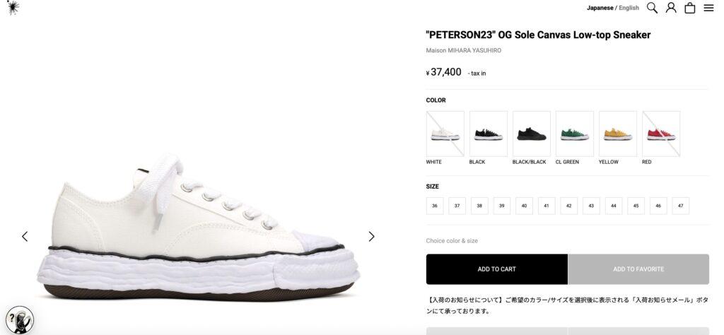Open the hamburger menu icon
The height and width of the screenshot is (335, 724).
(708, 8)
